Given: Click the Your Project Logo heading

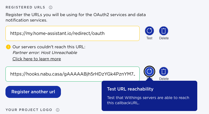Looking at the screenshot, I should click(29, 110).
